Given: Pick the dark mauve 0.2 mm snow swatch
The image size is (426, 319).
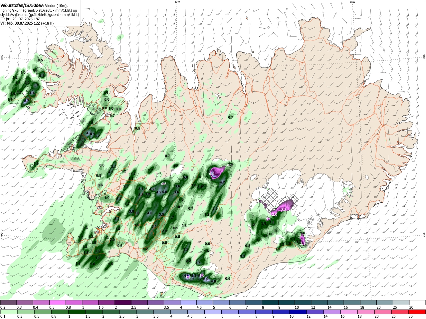Looking at the screenshot, I should (x=9, y=303).
